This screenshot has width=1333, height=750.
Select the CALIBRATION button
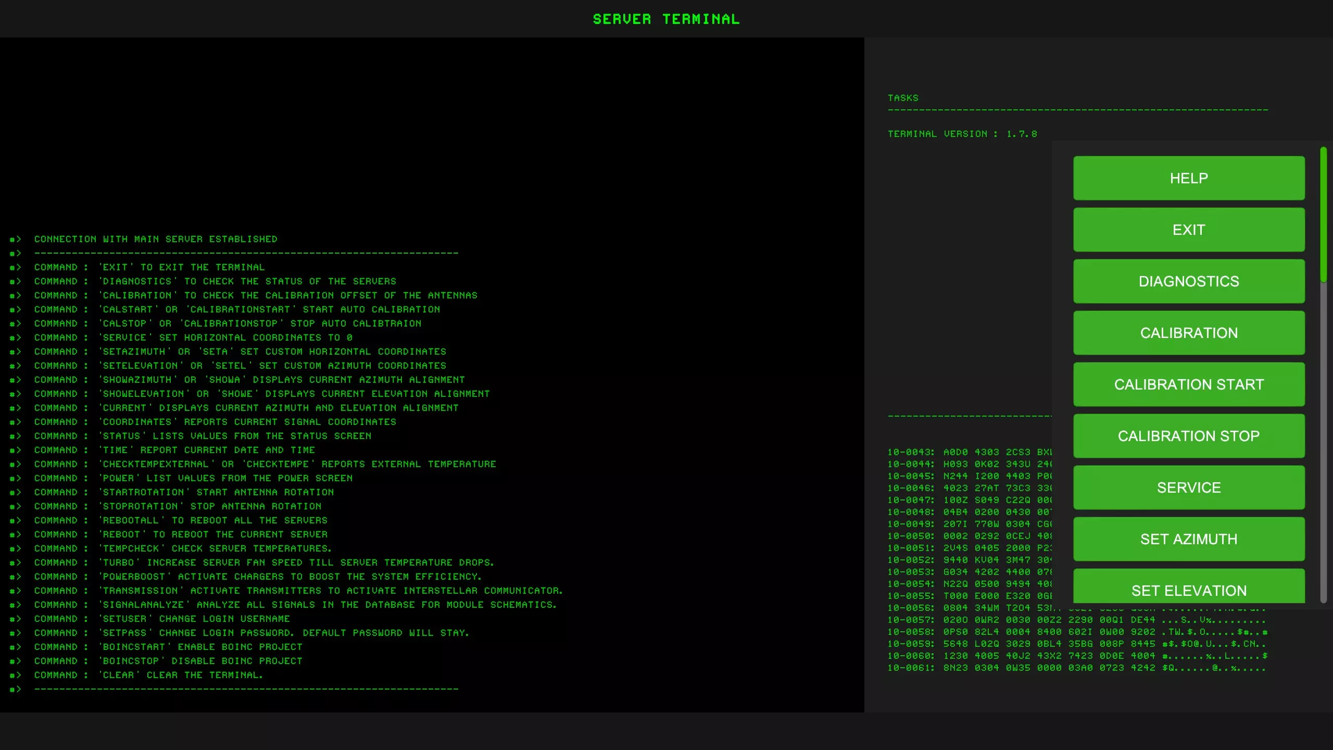coord(1189,333)
